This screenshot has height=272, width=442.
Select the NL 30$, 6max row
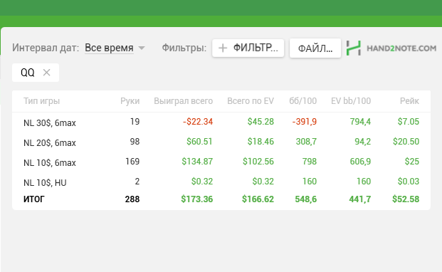coord(221,122)
